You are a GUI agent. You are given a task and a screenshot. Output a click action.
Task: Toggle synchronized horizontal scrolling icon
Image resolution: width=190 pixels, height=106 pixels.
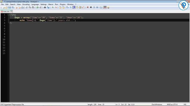[x=63, y=7]
